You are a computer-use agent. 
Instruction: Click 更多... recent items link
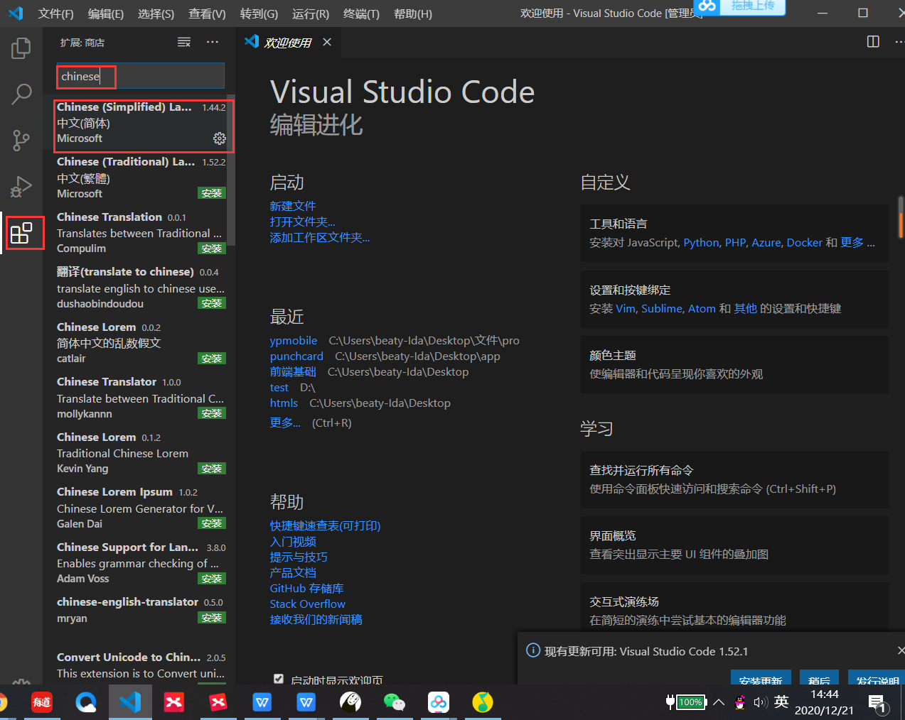tap(285, 422)
